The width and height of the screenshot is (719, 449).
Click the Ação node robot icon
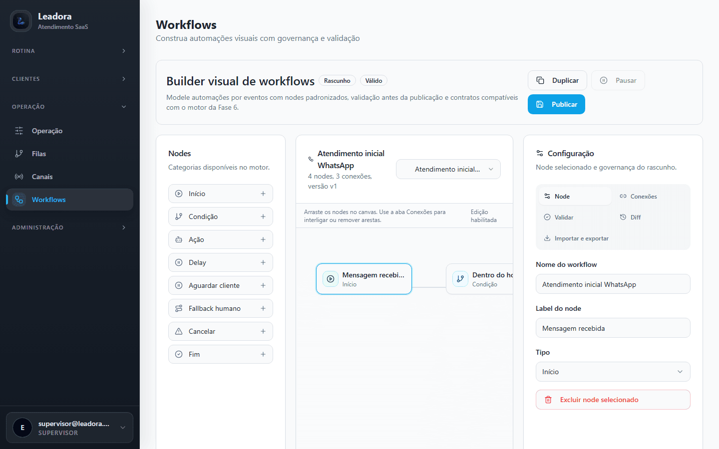pos(179,239)
